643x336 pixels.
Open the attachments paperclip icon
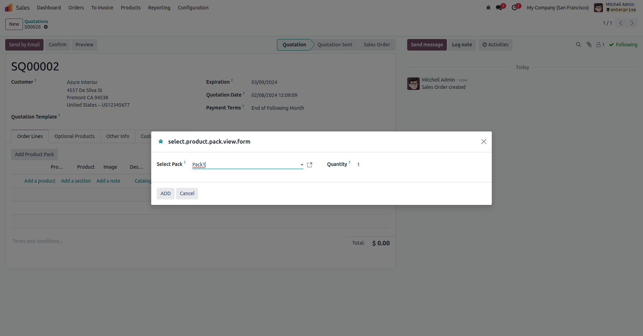pyautogui.click(x=589, y=45)
